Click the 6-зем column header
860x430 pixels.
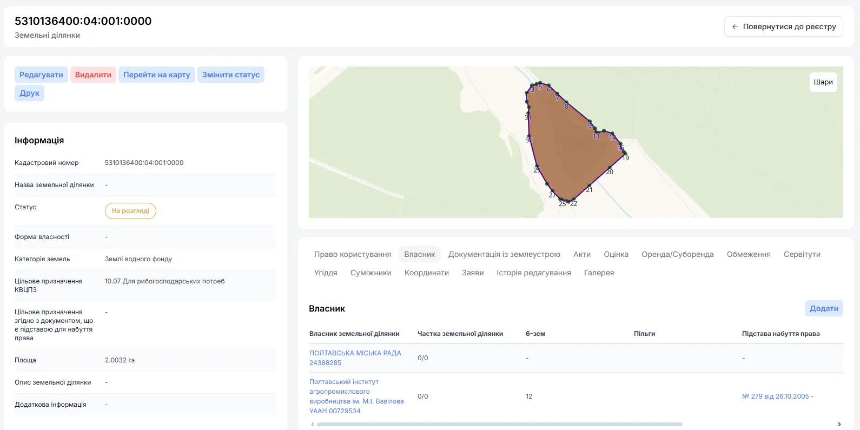point(535,334)
